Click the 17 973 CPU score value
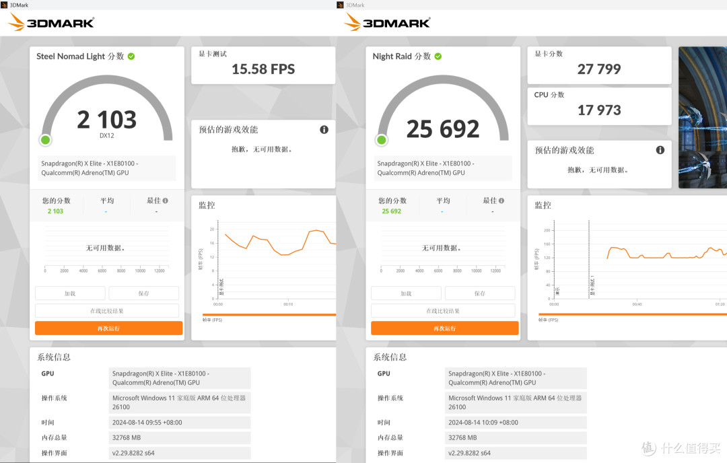This screenshot has width=727, height=463. pyautogui.click(x=599, y=110)
